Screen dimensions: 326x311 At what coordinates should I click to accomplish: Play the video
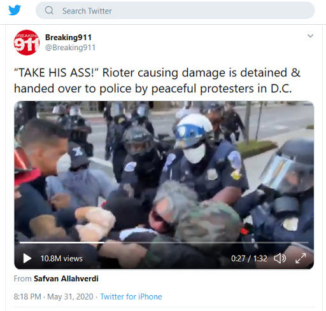pos(27,258)
